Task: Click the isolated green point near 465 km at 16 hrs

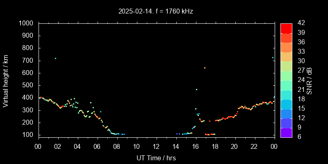Action: pos(196,89)
